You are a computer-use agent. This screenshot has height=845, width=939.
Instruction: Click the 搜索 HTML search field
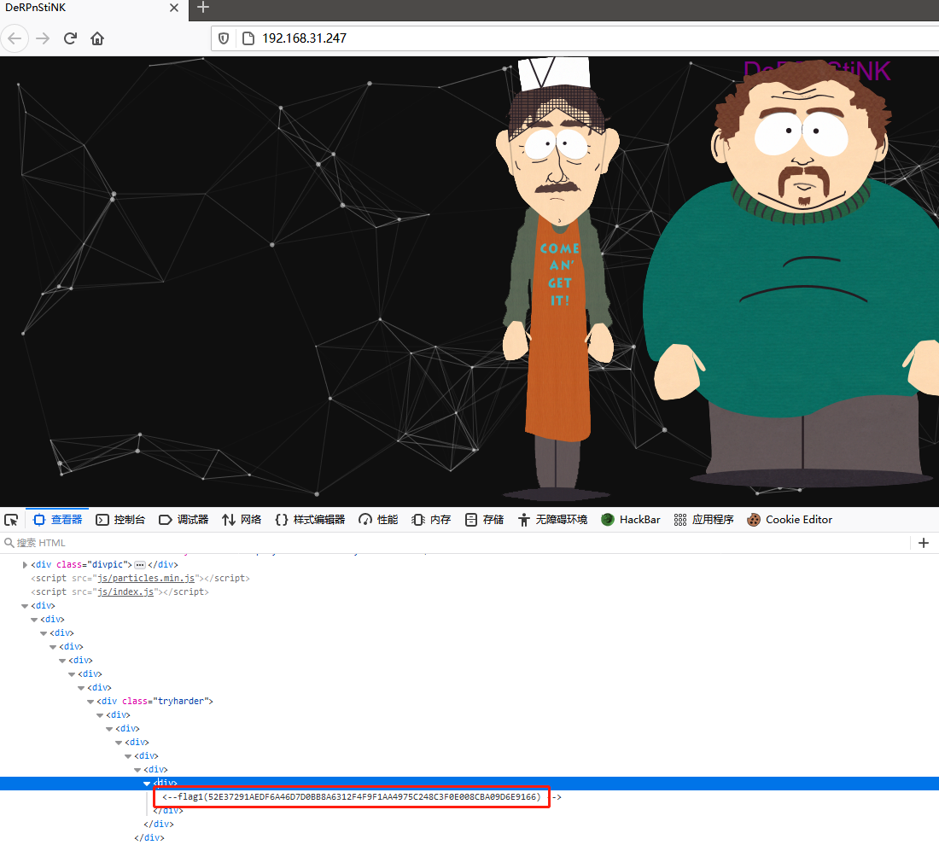point(455,543)
